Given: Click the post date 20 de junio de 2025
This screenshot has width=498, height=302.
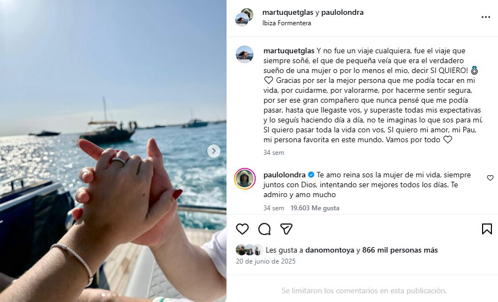Looking at the screenshot, I should point(265,261).
